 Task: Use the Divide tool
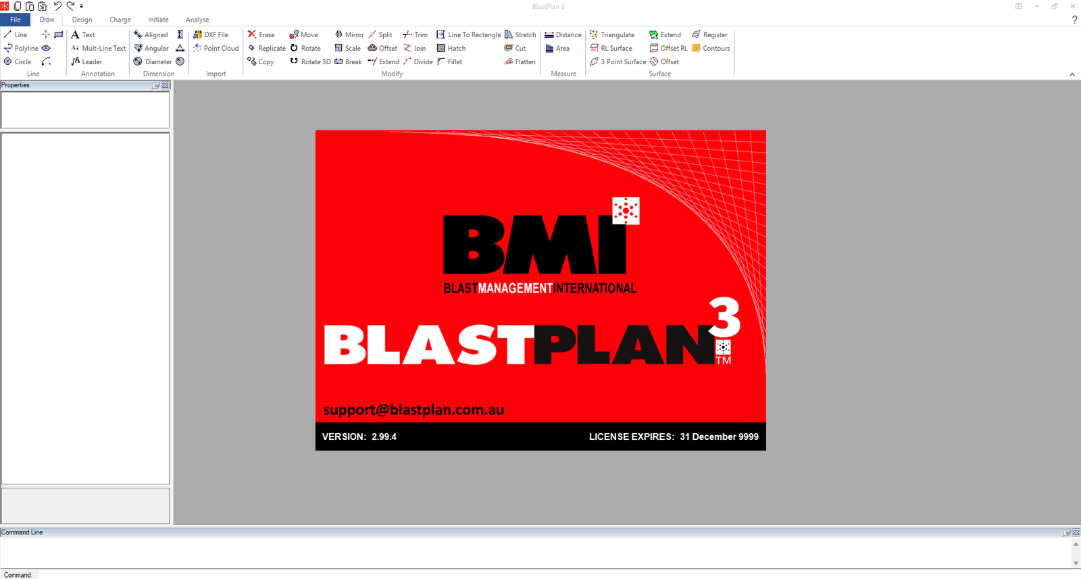[x=418, y=61]
